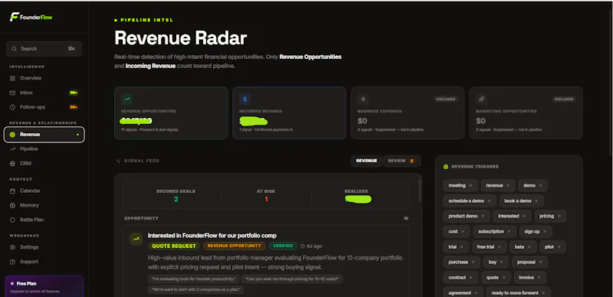Open the Calendar page

44,191
